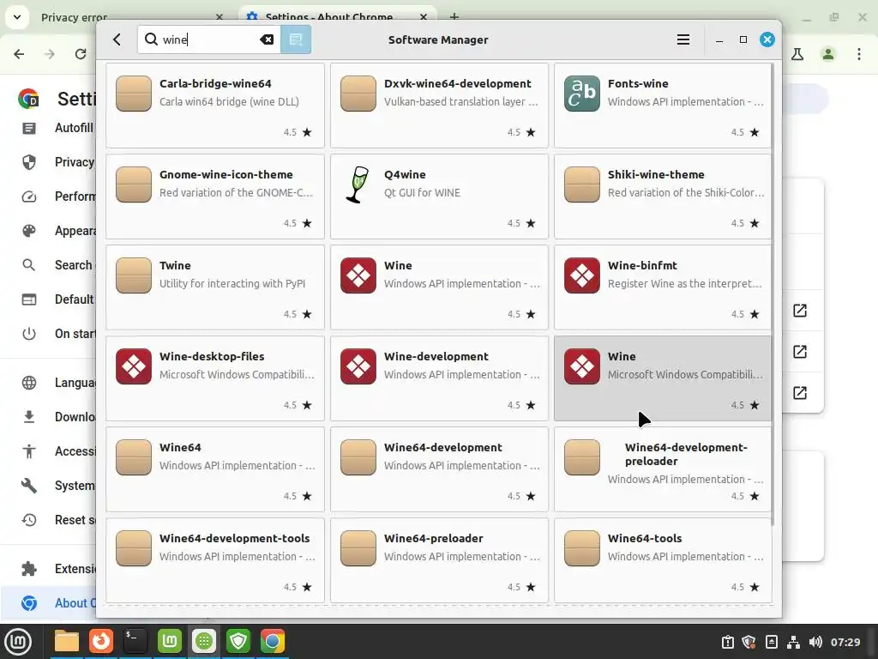The width and height of the screenshot is (878, 659).
Task: Click the Software Manager vertical scrollbar
Action: 773,294
